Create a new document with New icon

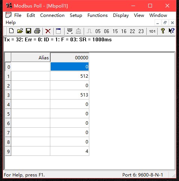point(11,31)
